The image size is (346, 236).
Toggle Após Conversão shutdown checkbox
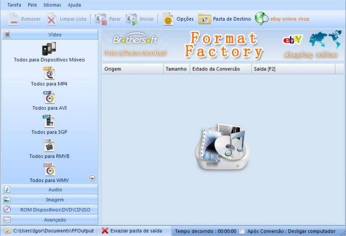(x=242, y=231)
